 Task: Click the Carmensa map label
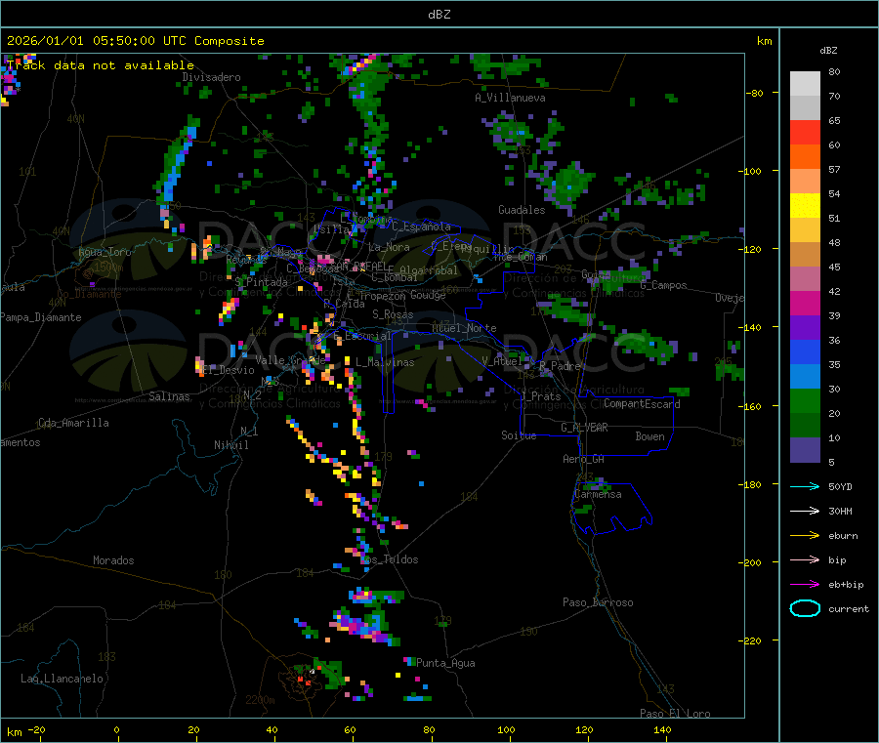click(598, 494)
